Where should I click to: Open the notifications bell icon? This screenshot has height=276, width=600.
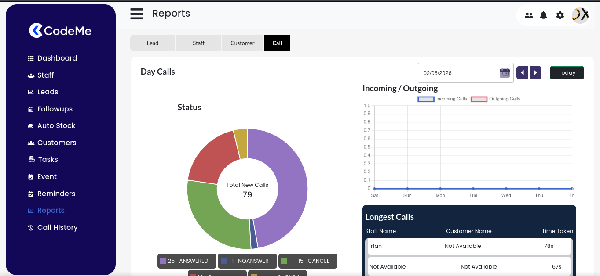(x=544, y=15)
